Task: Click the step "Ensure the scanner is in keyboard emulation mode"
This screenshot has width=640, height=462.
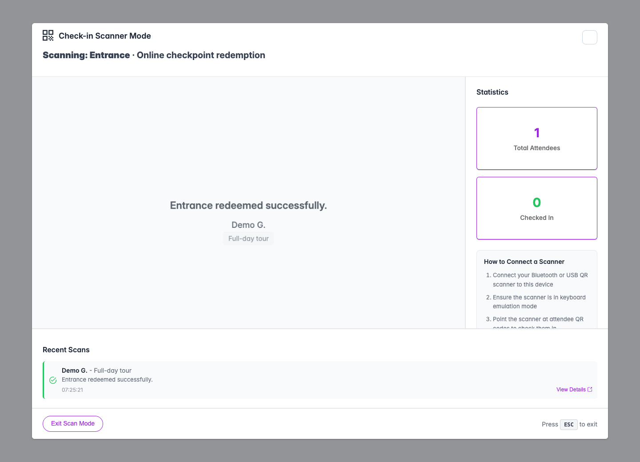Action: (x=539, y=302)
